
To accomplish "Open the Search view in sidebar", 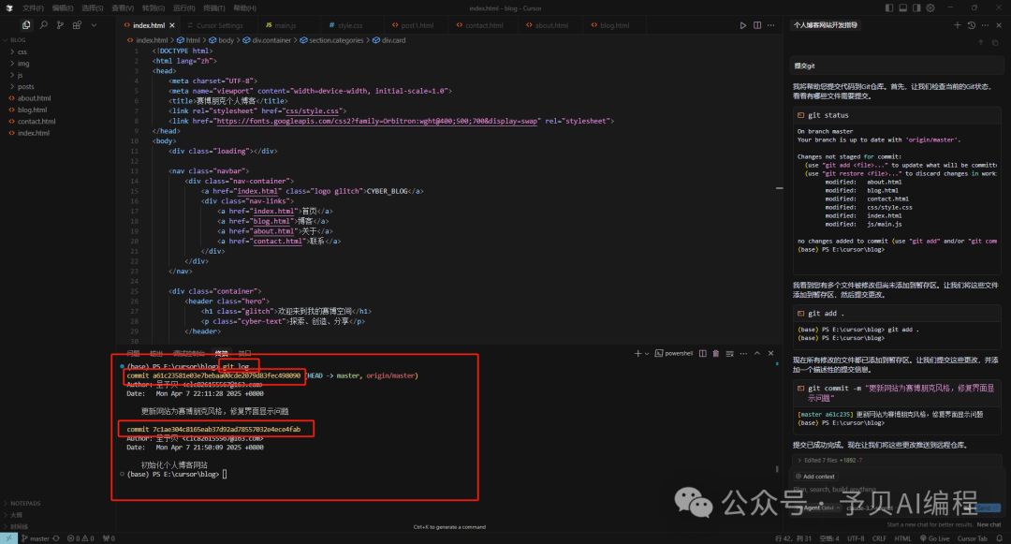I will [43, 25].
